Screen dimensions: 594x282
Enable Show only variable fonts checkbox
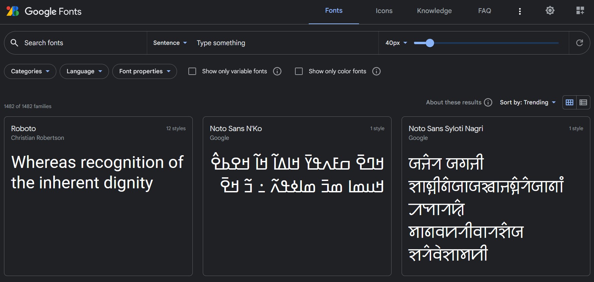pyautogui.click(x=192, y=71)
